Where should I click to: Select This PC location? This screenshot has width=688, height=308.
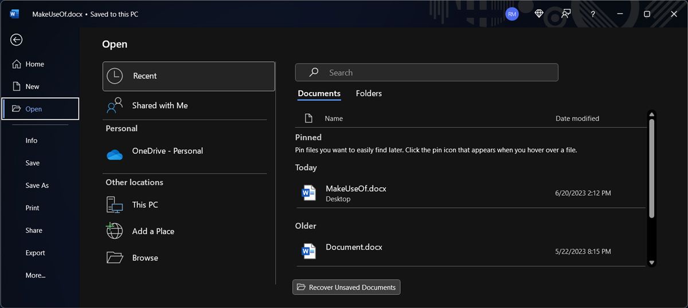click(x=185, y=205)
